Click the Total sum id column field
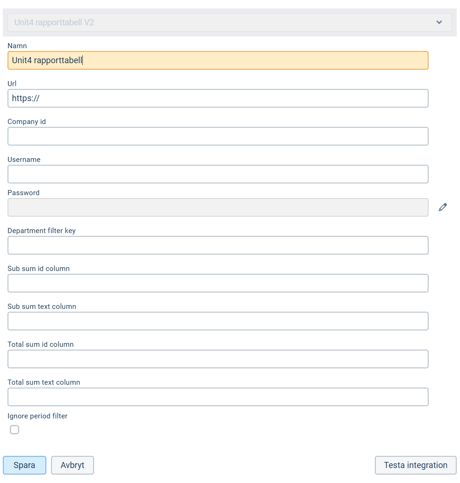This screenshot has height=483, width=460. tap(218, 359)
